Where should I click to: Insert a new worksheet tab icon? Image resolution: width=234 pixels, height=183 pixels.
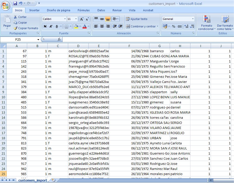pyautogui.click(x=53, y=180)
